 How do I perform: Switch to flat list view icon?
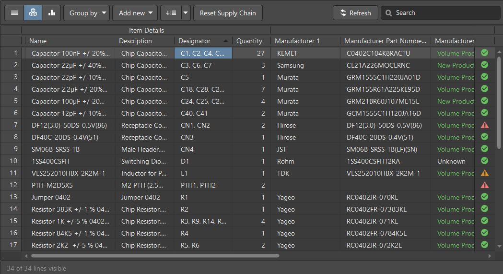tap(14, 13)
